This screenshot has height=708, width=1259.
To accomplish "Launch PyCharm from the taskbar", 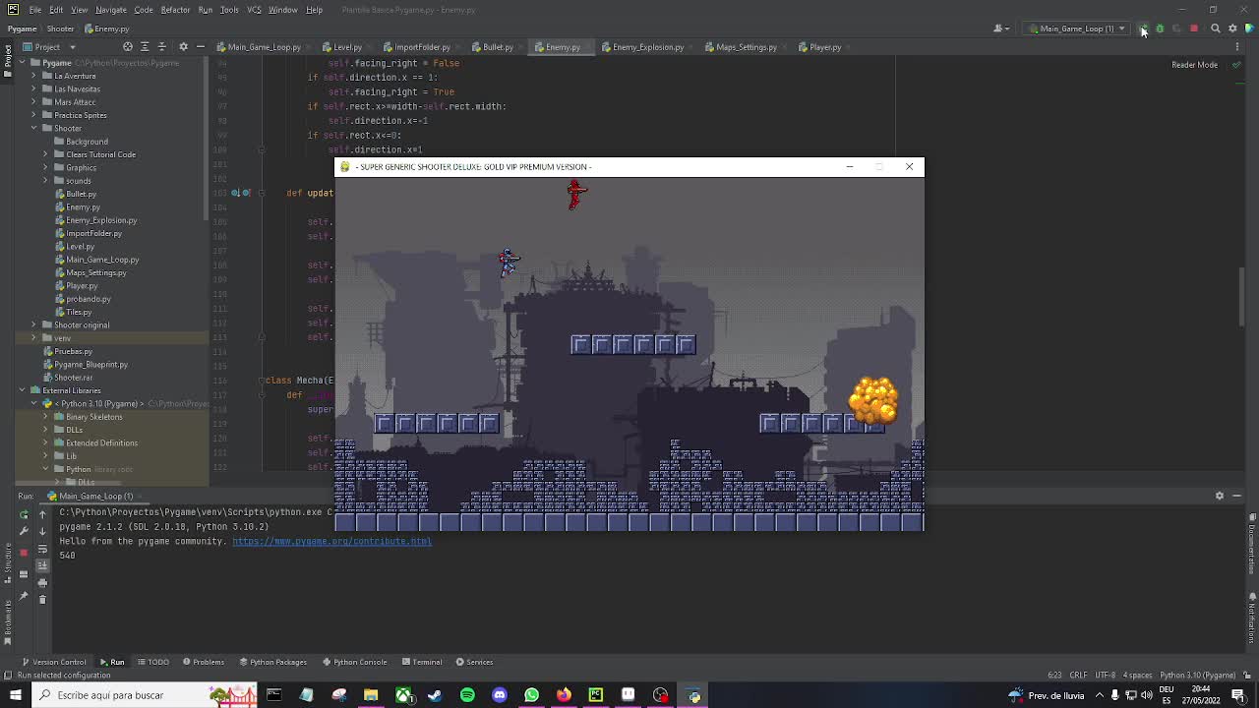I will (x=595, y=695).
